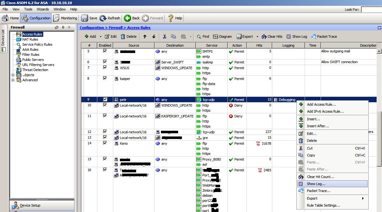The height and width of the screenshot is (212, 382).
Task: Click the Paste icon in rules toolbar
Action: 183,37
